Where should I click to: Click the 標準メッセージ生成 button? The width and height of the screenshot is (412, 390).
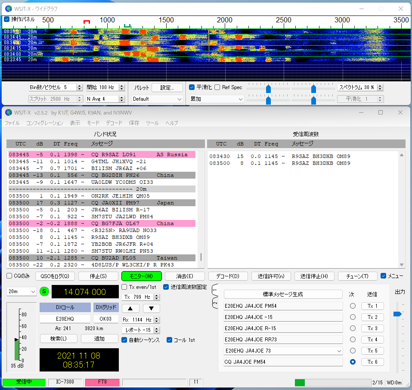[283, 294]
